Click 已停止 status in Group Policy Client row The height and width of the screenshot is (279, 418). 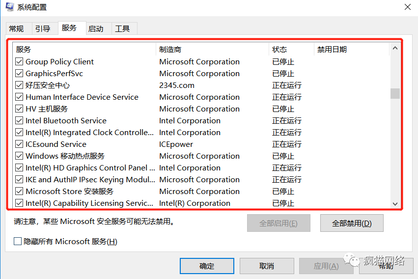(283, 61)
